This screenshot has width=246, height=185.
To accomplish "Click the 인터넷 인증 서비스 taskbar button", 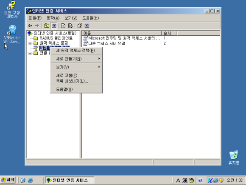I will [70, 180].
